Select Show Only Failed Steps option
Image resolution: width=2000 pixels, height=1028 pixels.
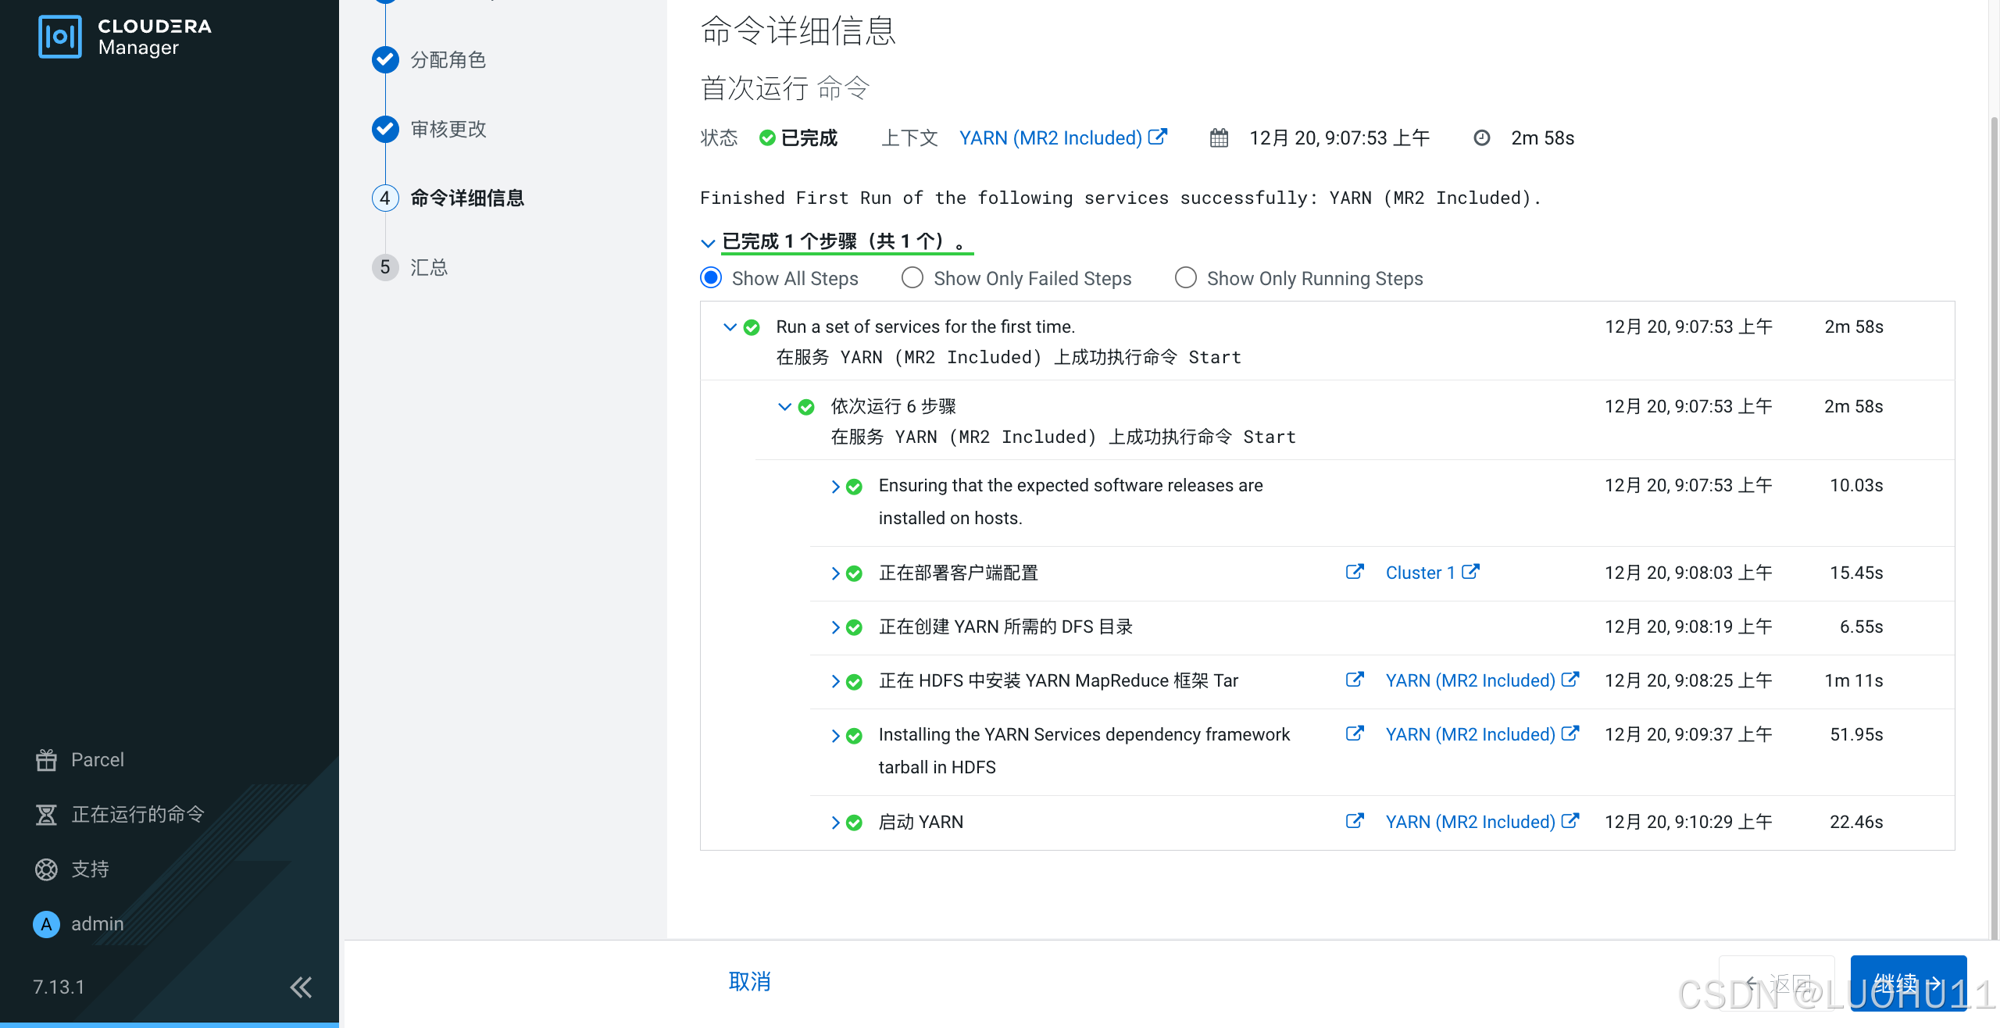[912, 278]
